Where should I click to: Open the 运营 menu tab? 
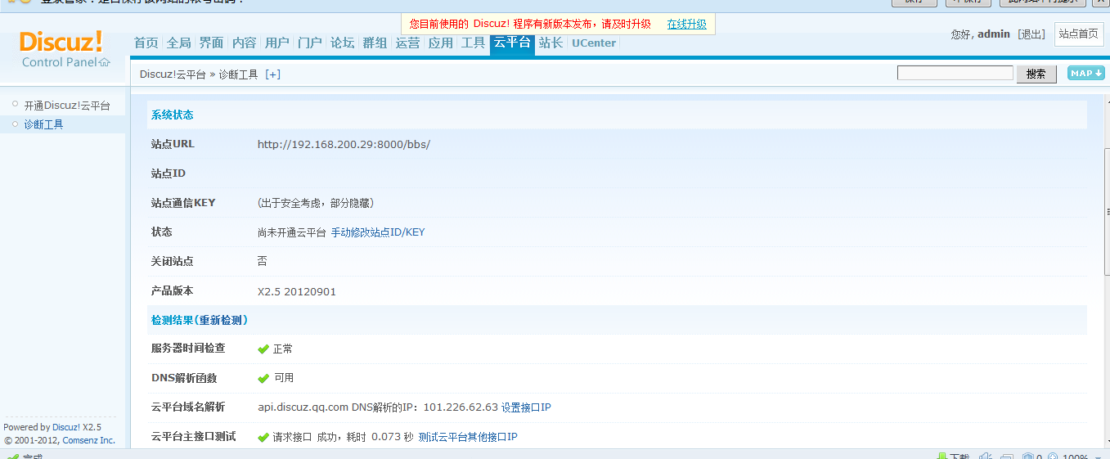click(408, 43)
